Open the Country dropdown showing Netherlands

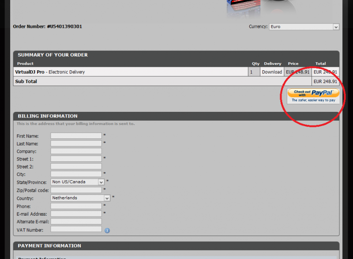click(x=80, y=198)
